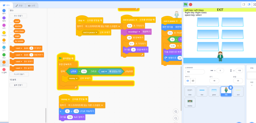
Task: Zoom in on the code workspace
Action: [x=176, y=112]
